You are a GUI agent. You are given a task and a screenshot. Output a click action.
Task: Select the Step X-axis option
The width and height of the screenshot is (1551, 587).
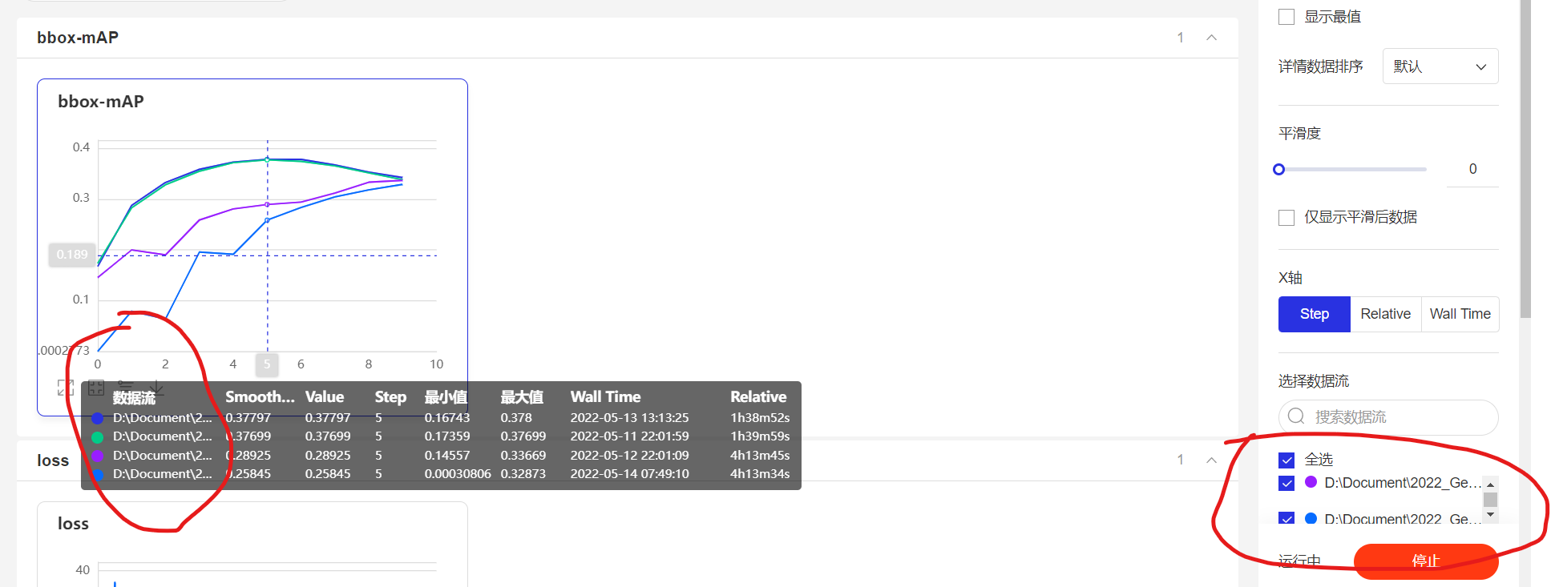(x=1315, y=314)
